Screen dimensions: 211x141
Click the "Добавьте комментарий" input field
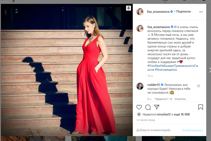click(156, 130)
